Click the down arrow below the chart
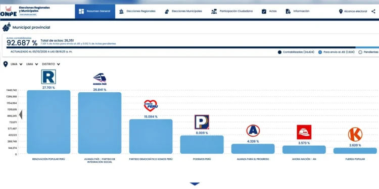Image resolution: width=379 pixels, height=189 pixels. point(195,184)
